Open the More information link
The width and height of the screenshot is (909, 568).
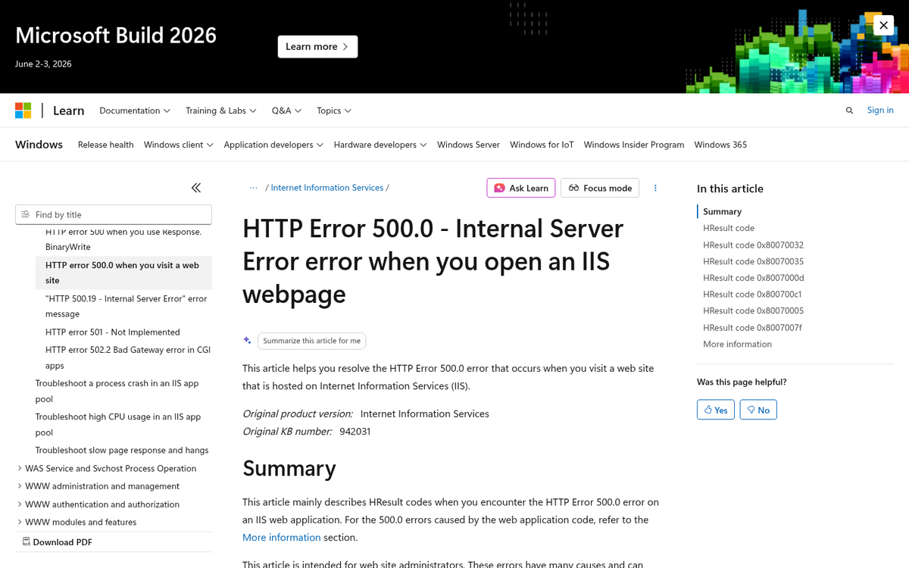[x=281, y=537]
